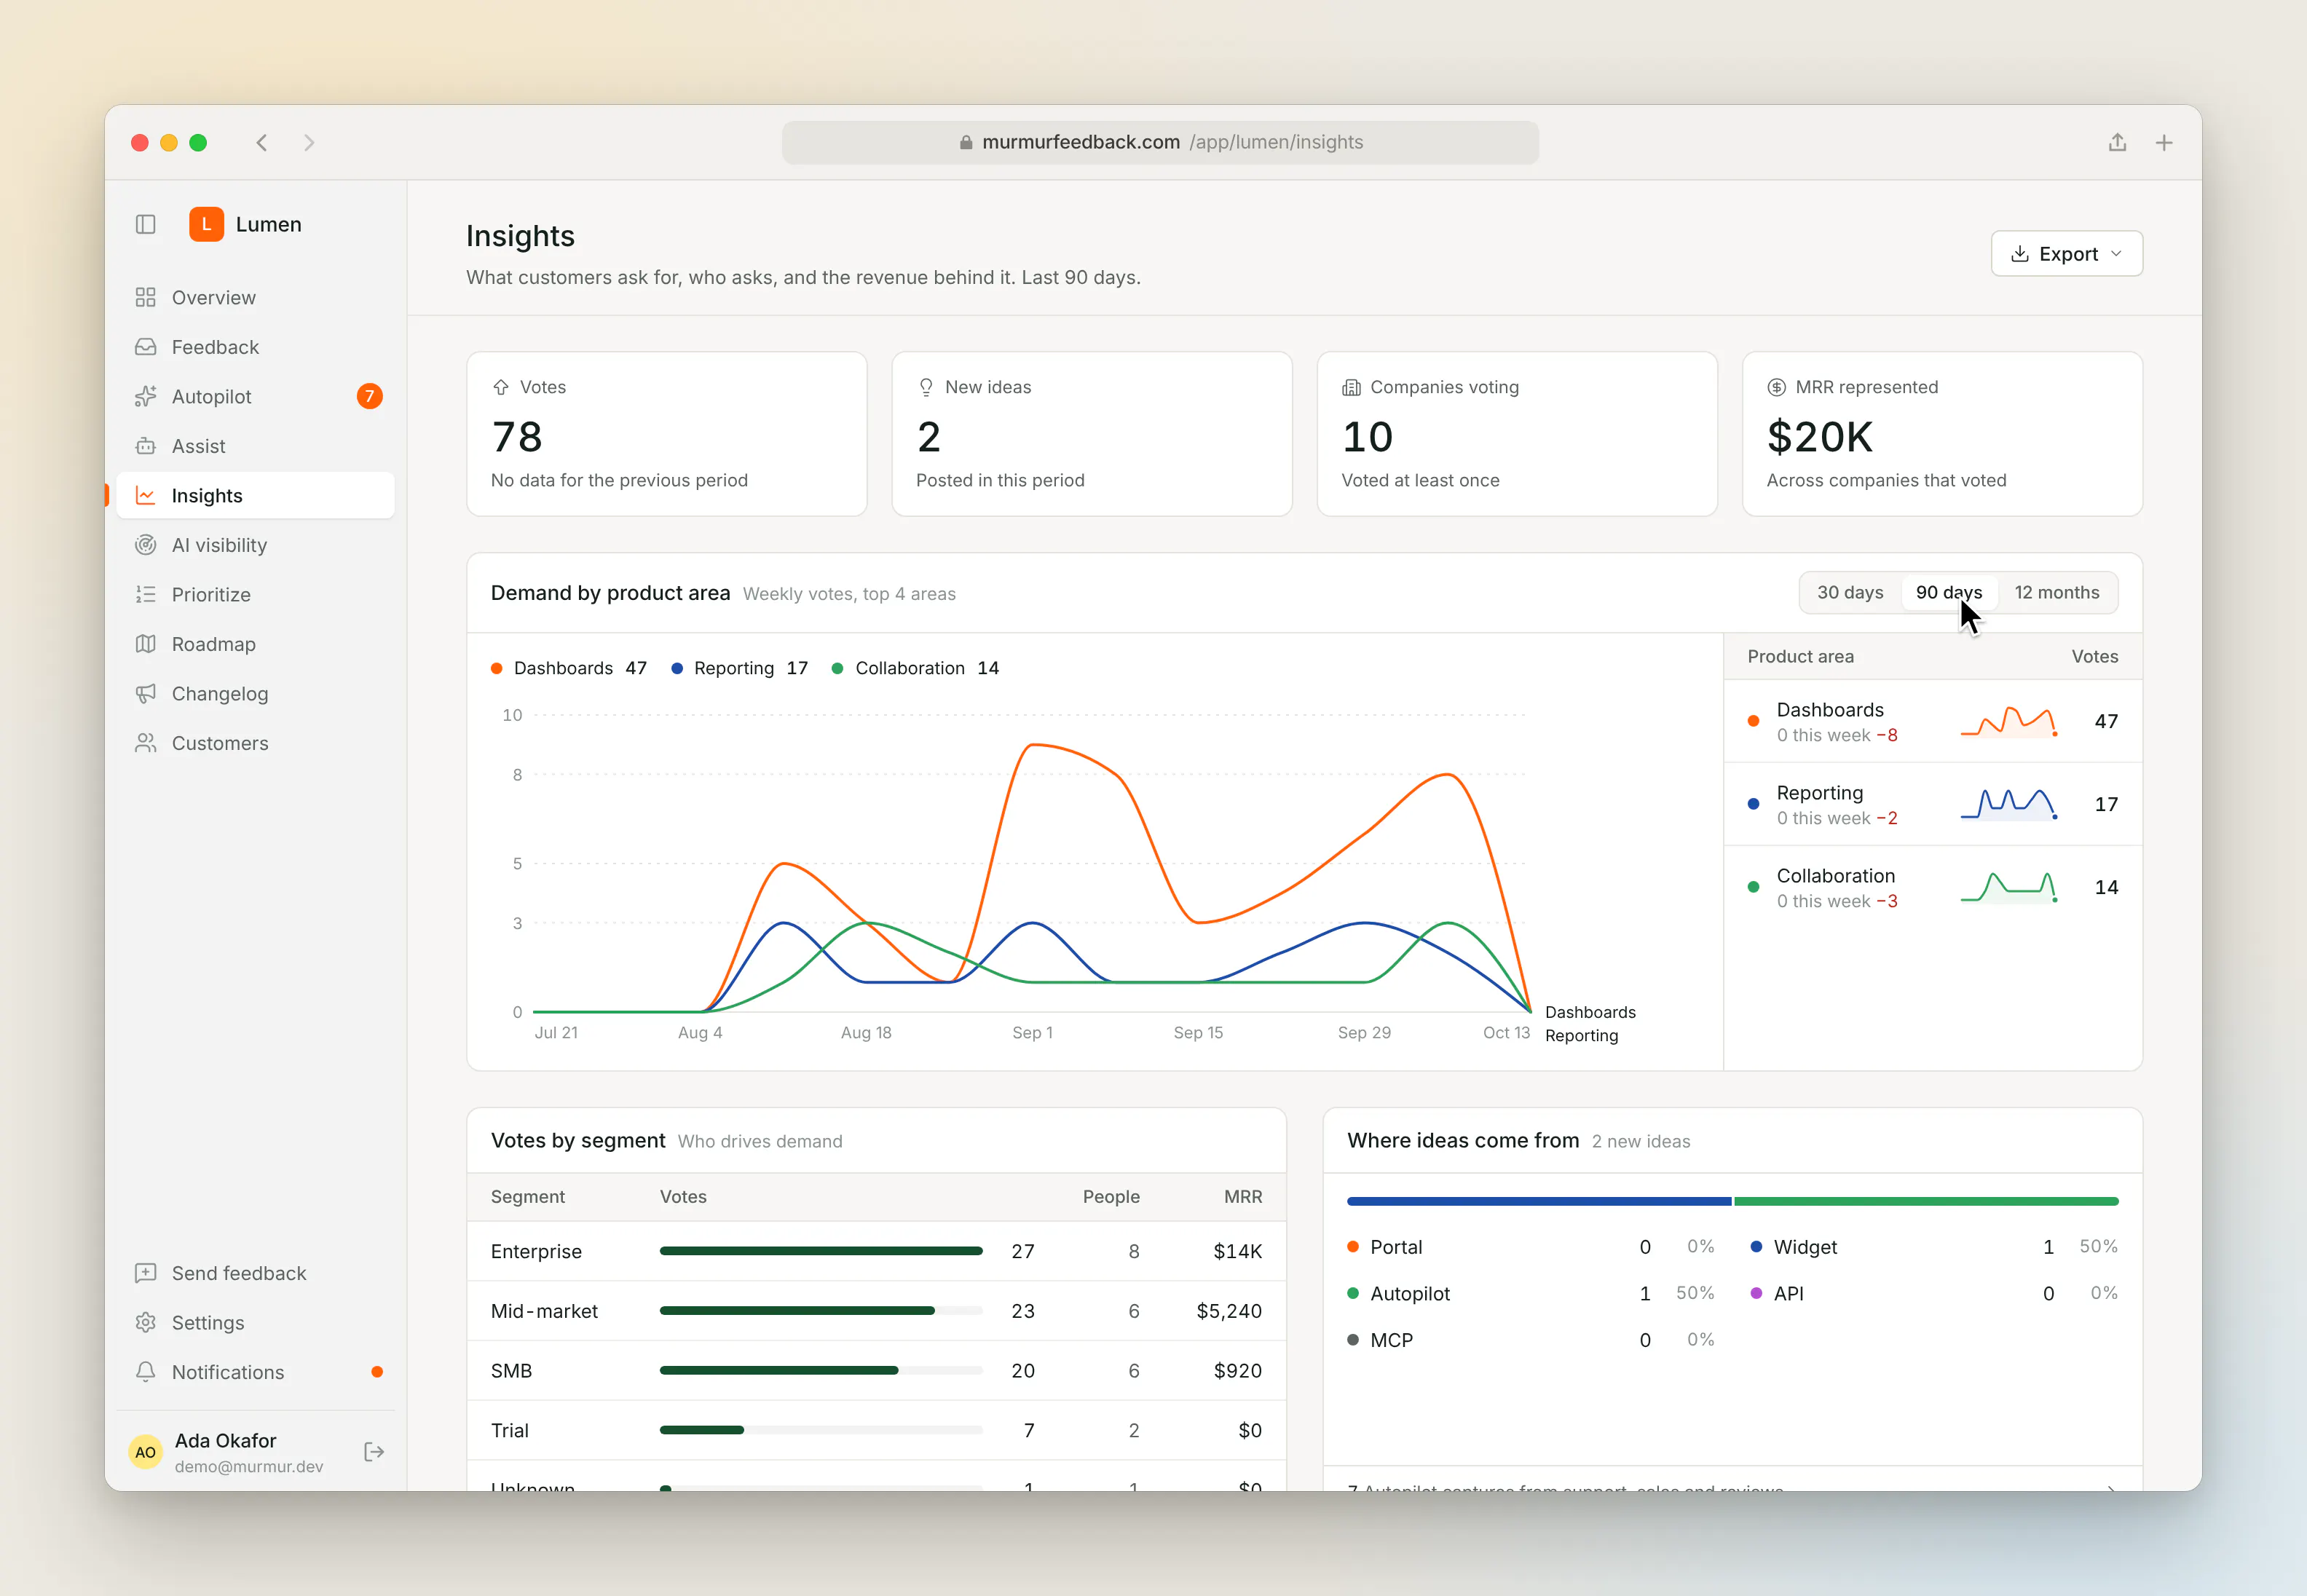Select the Insights sidebar item
2307x1596 pixels.
[x=255, y=495]
